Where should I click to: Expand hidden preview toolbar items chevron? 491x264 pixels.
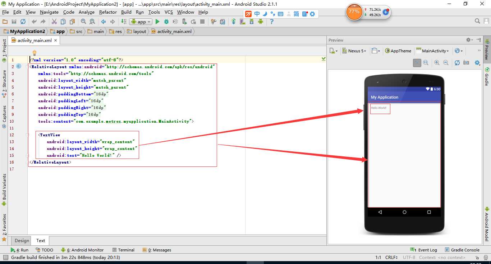[x=479, y=51]
